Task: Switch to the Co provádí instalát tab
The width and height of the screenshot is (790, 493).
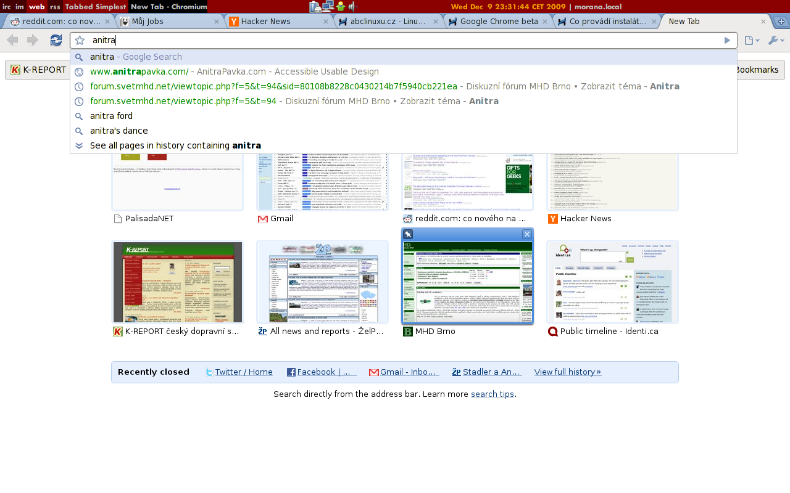Action: 606,22
